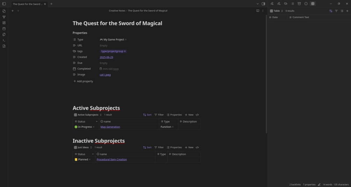Remove the type/projectgroup tag
Viewport: 351px width, 187px height.
[125, 51]
